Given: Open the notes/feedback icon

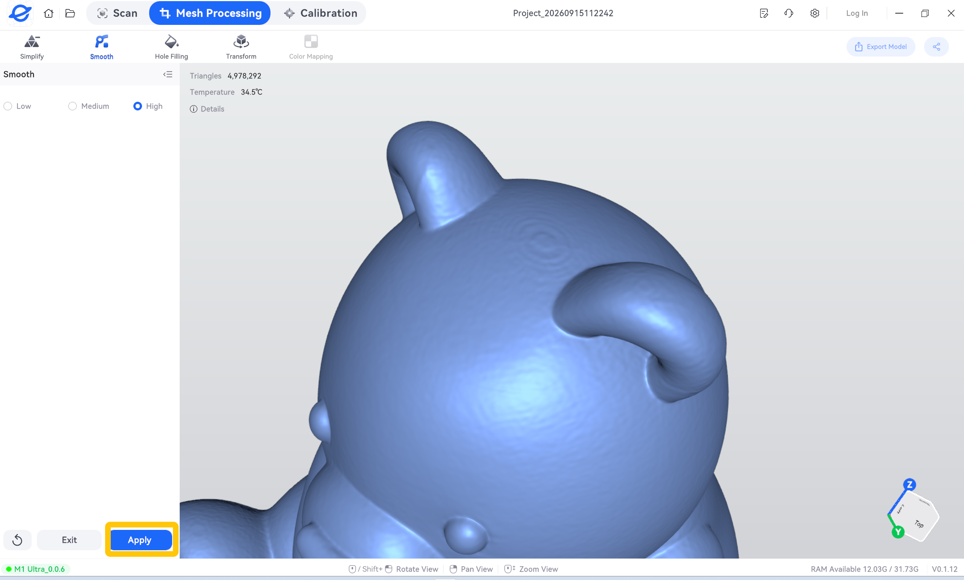Looking at the screenshot, I should [764, 13].
